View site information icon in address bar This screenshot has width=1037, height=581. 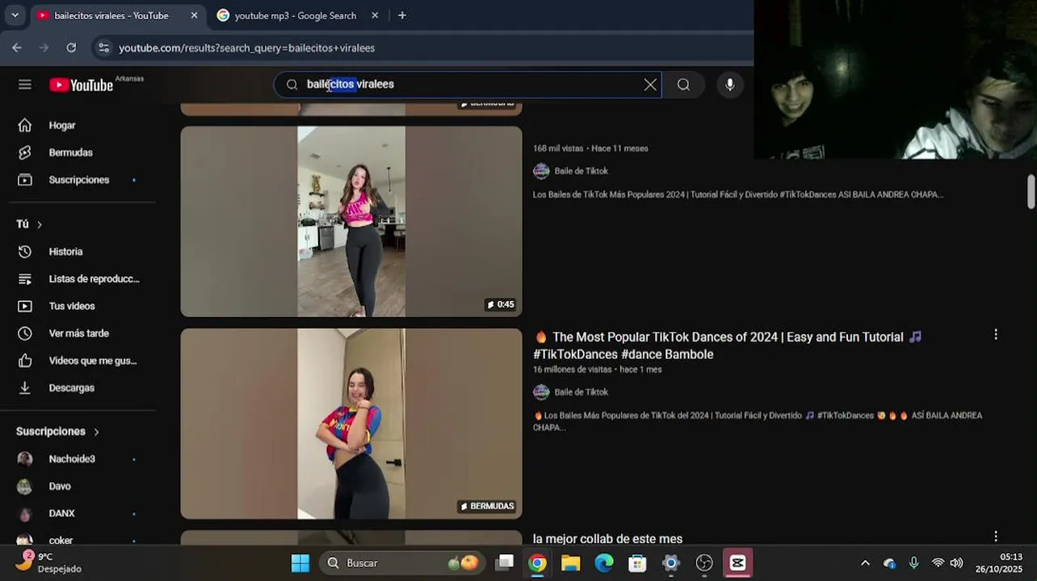pyautogui.click(x=103, y=48)
